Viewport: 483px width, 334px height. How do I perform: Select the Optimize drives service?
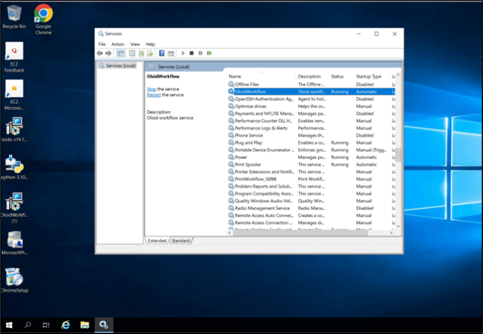pos(311,106)
